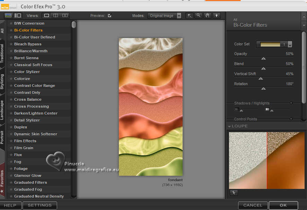The image size is (307, 210).
Task: Click the Opacity slider handle
Action: point(263,58)
